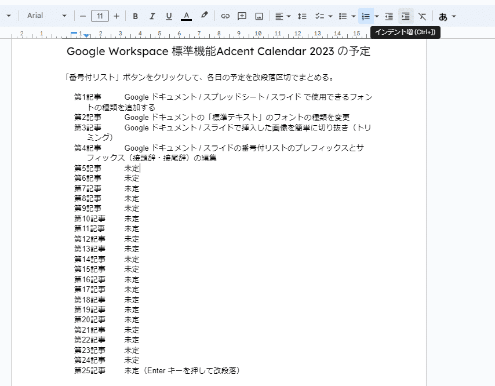Toggle the numbered list button

click(x=366, y=16)
